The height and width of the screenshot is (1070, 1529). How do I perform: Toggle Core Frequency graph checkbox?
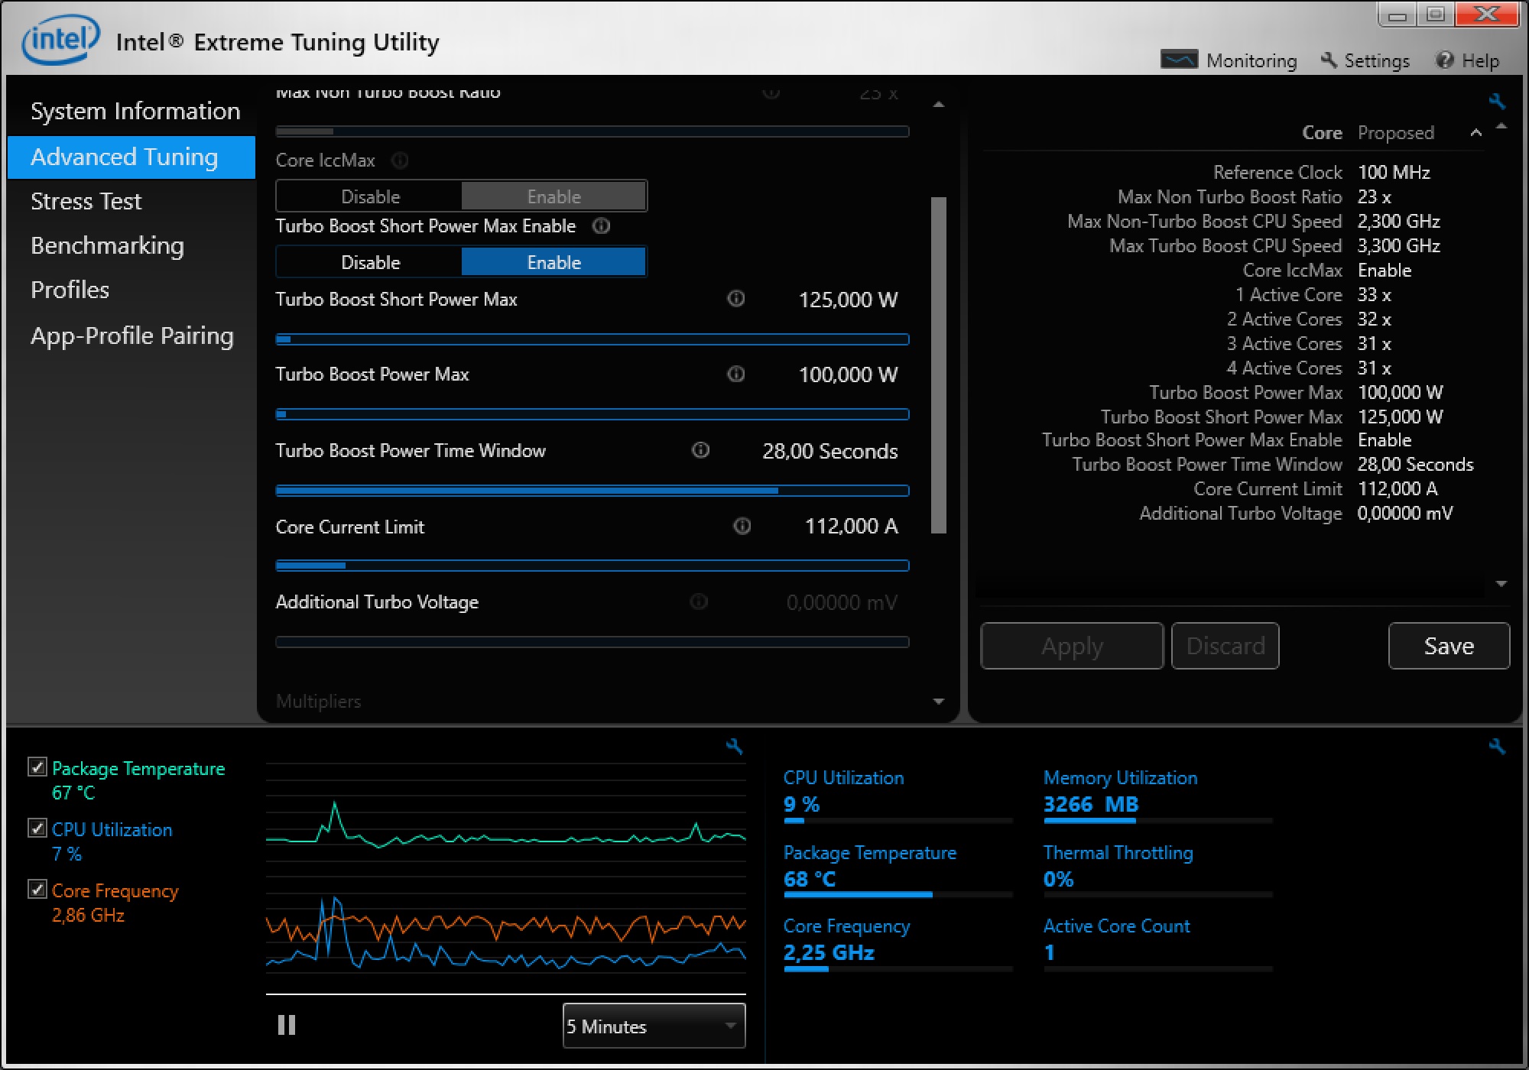point(37,889)
